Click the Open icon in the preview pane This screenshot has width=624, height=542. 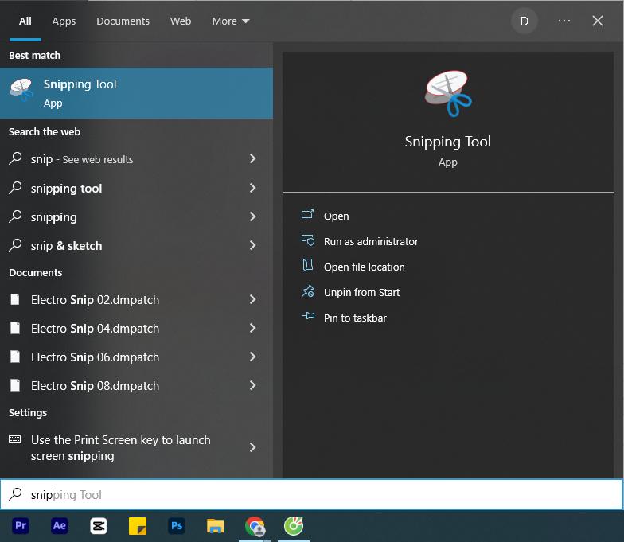307,215
